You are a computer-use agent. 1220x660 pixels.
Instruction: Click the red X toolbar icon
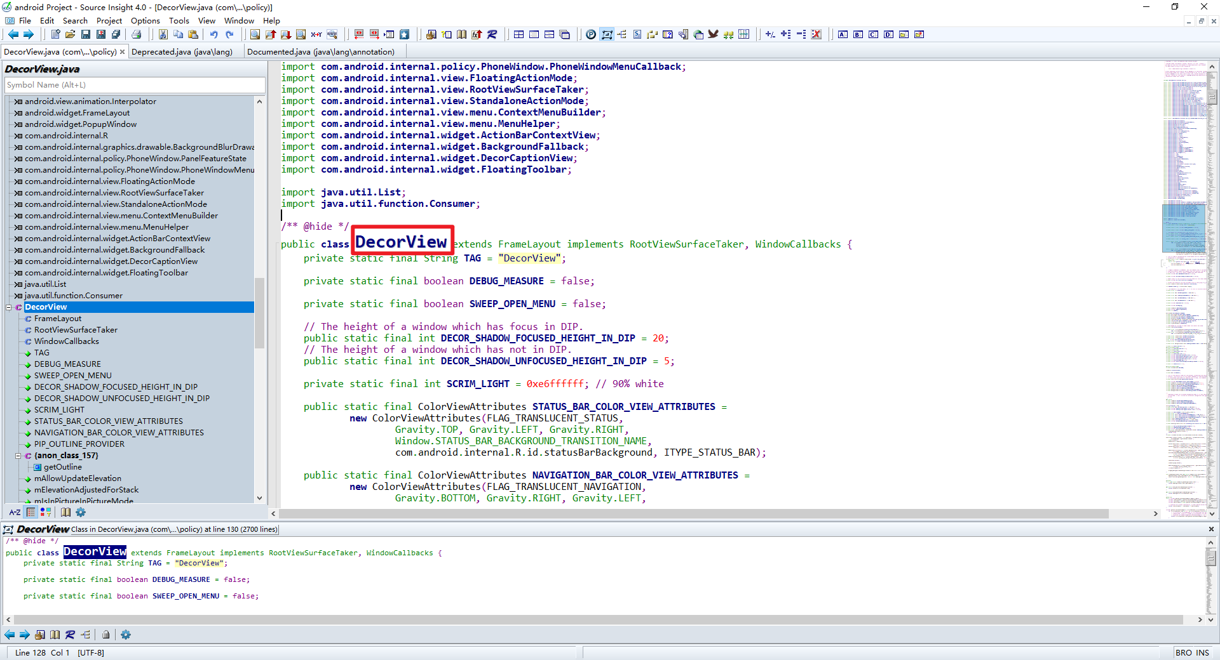[x=817, y=34]
